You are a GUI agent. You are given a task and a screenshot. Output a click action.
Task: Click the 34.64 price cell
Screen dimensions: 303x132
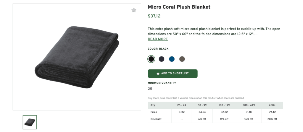(202, 112)
